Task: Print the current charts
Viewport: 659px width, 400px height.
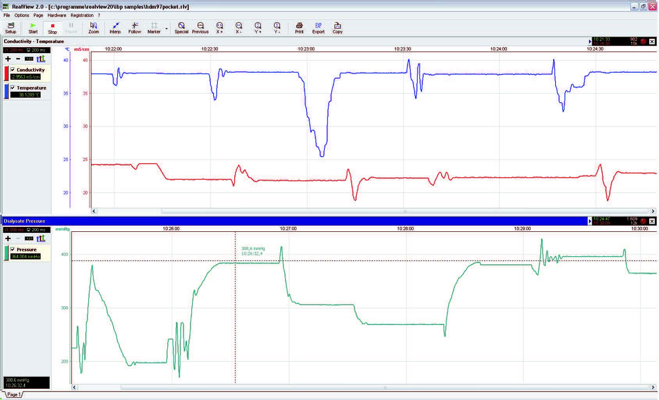Action: click(299, 28)
